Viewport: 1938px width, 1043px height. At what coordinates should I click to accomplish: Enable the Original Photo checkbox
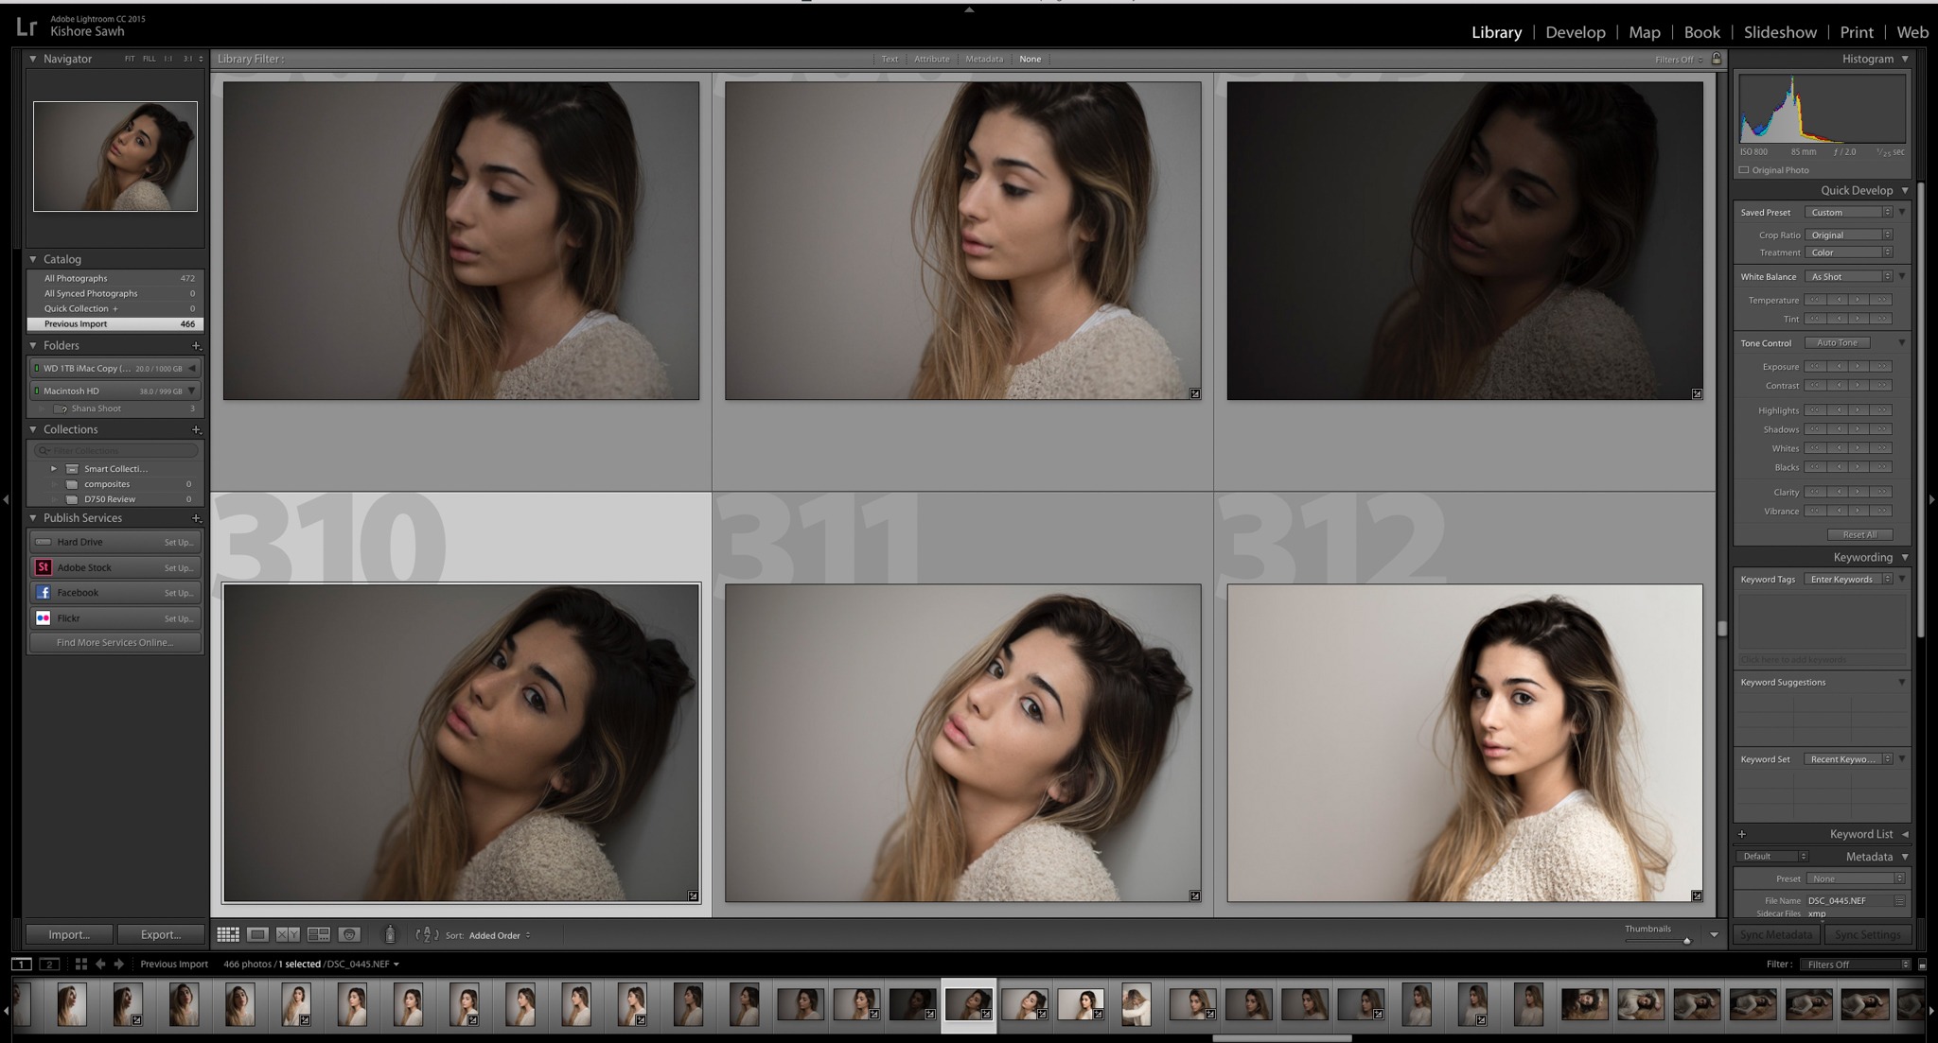pos(1744,170)
